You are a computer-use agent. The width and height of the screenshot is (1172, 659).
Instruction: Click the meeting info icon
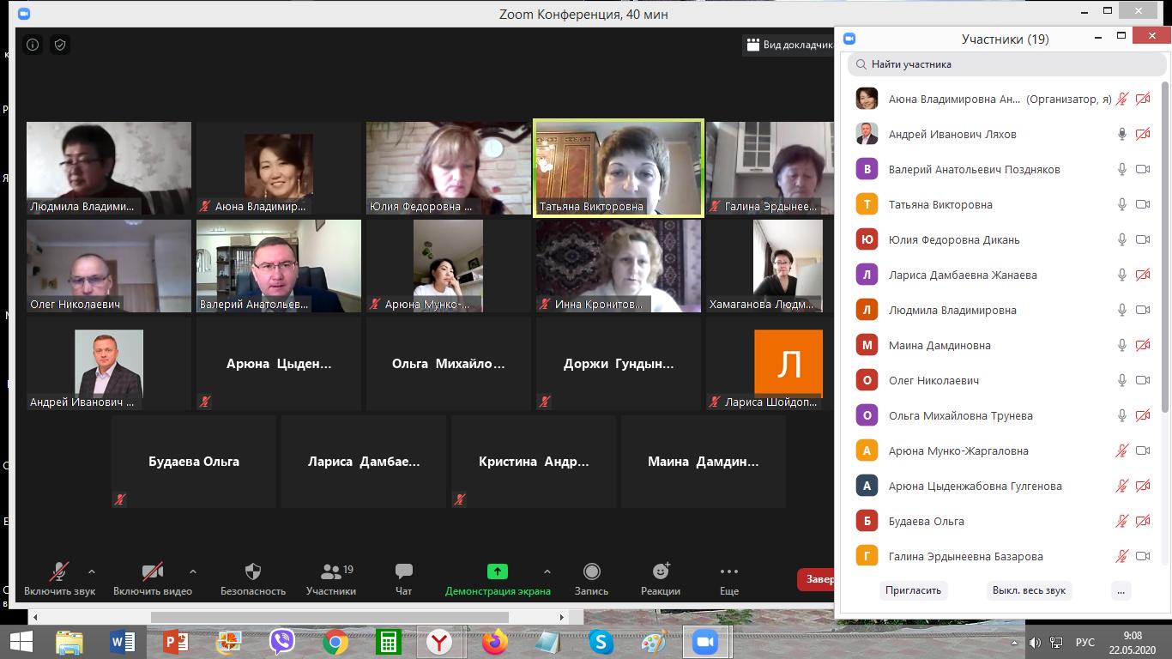33,45
